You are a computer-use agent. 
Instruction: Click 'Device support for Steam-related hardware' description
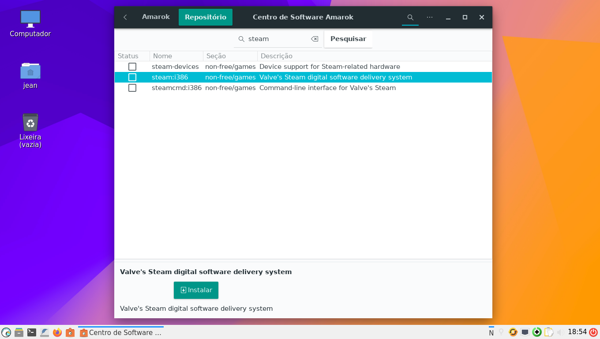tap(330, 67)
